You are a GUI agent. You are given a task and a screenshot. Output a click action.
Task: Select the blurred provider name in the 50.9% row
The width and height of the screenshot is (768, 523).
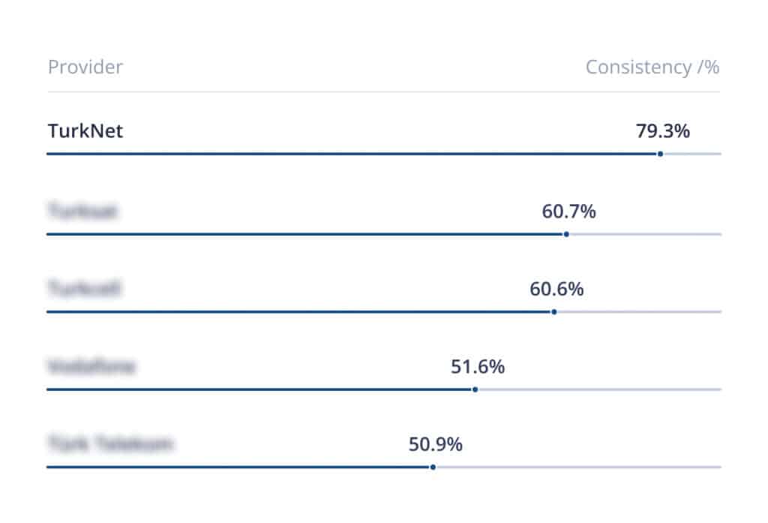pos(110,444)
